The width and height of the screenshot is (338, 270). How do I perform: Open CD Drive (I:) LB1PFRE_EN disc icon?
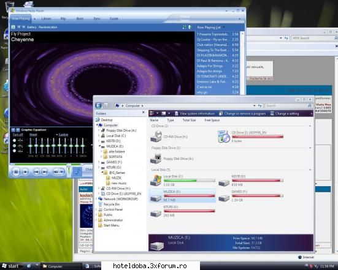tap(223, 137)
